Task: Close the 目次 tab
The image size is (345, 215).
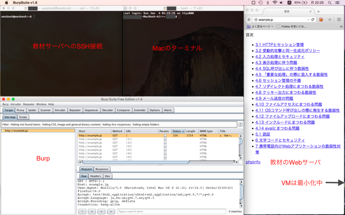Action: click(x=310, y=12)
